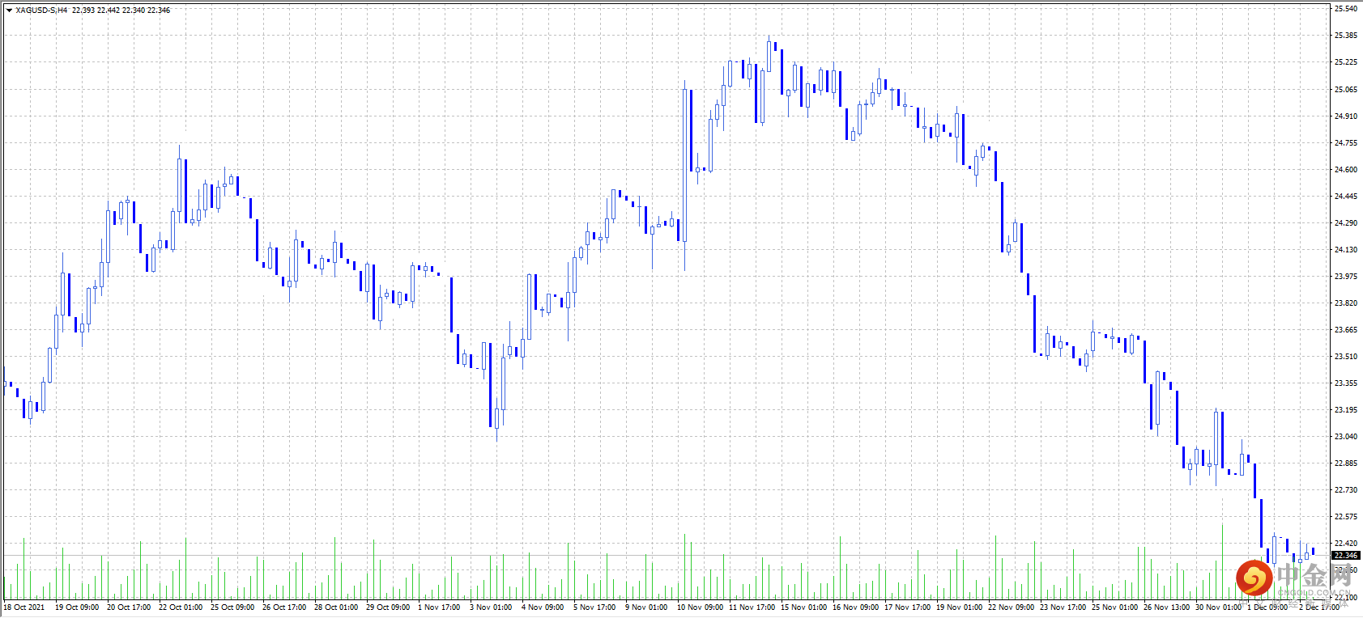Select the 23.355 price level label
The height and width of the screenshot is (618, 1363).
pos(1345,383)
